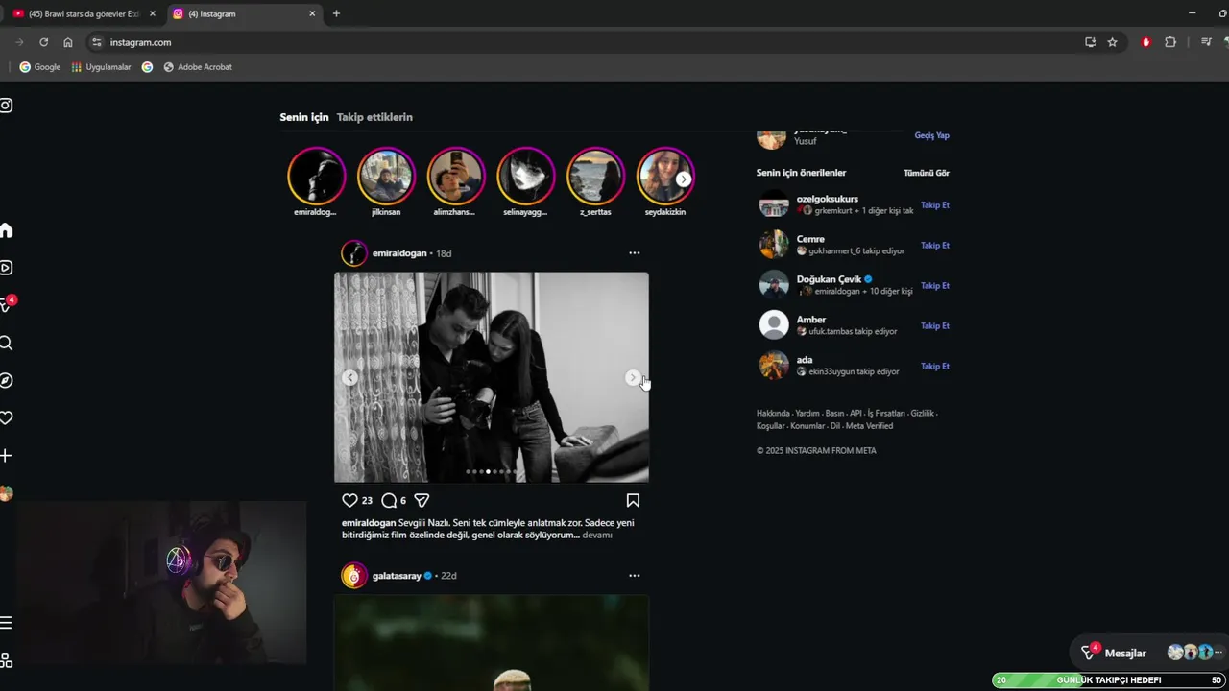Open comments on emiraldogan's post
Image resolution: width=1229 pixels, height=691 pixels.
coord(389,500)
